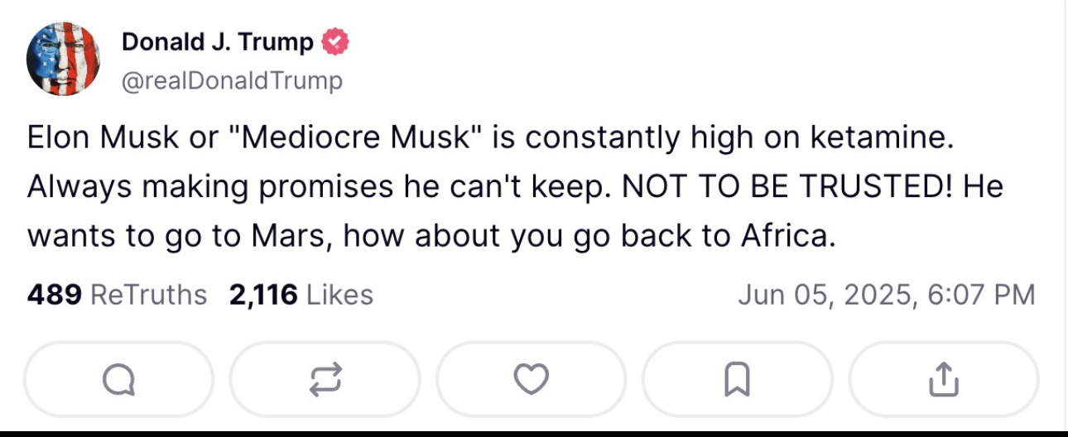Image resolution: width=1068 pixels, height=437 pixels.
Task: Open the share options icon
Action: pos(943,380)
